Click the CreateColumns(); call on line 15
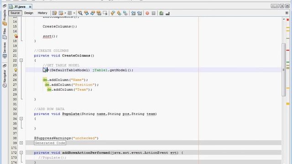The height and width of the screenshot is (164, 292). point(60,26)
